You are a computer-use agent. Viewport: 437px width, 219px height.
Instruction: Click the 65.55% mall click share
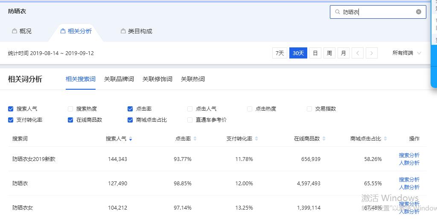coord(373,183)
